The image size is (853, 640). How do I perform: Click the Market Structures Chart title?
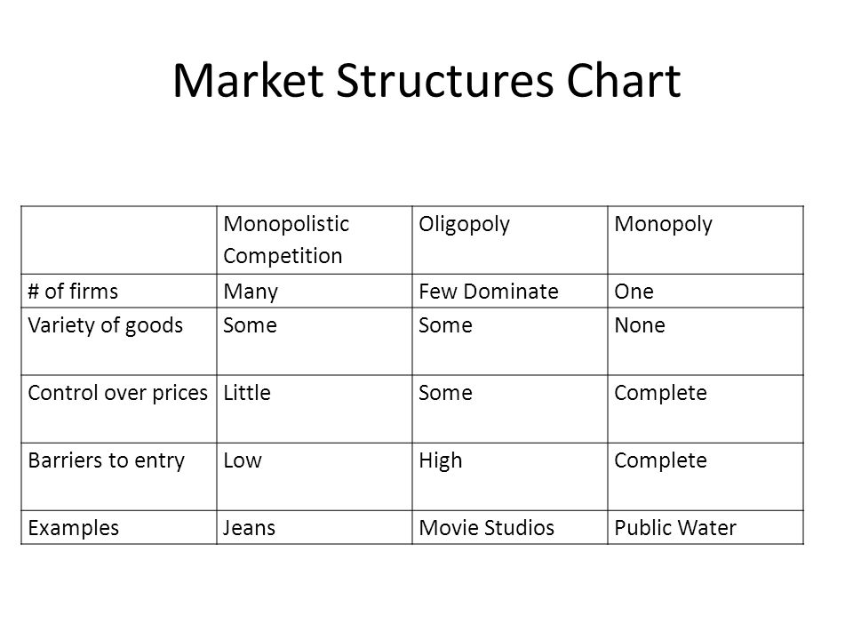pos(426,81)
